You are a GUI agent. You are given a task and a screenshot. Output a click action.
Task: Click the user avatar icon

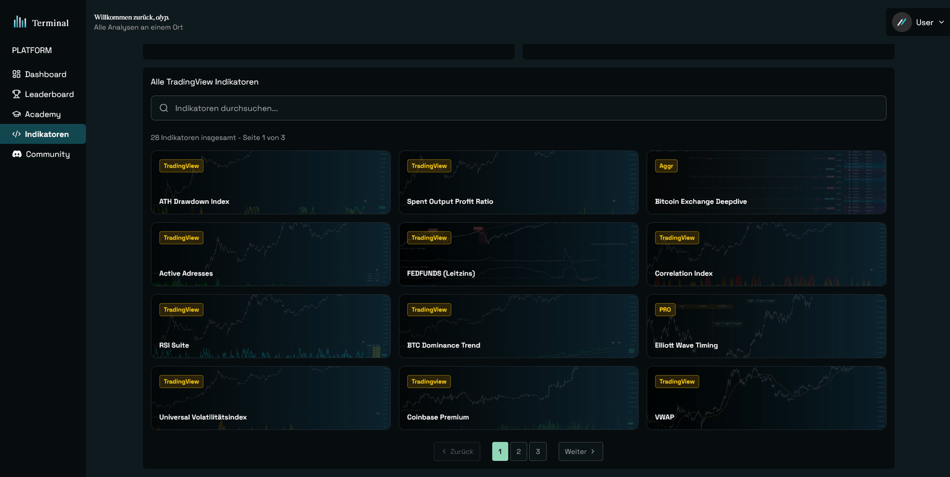pyautogui.click(x=902, y=22)
